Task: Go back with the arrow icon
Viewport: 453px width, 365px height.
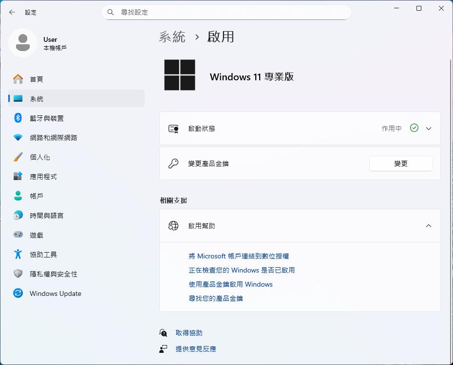Action: pos(12,12)
